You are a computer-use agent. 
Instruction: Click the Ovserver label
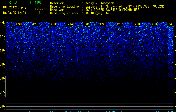[57, 3]
